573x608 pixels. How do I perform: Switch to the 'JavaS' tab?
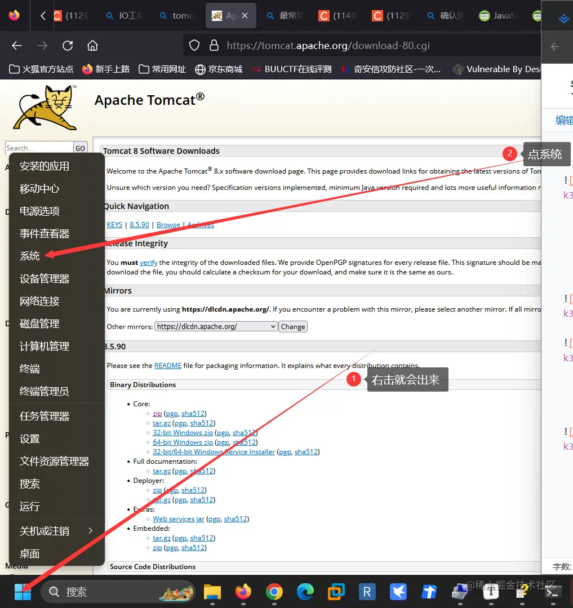pos(498,16)
